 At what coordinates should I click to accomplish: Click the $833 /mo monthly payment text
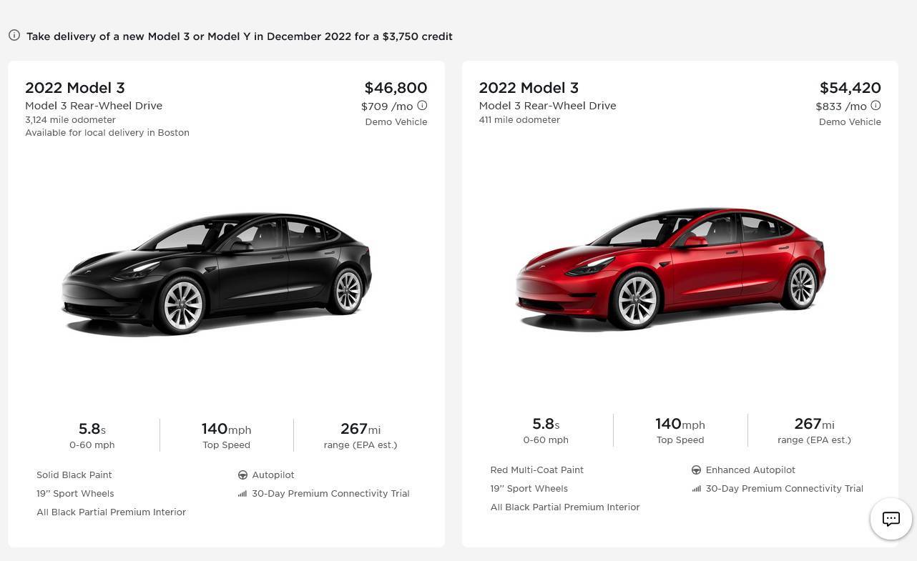[840, 106]
